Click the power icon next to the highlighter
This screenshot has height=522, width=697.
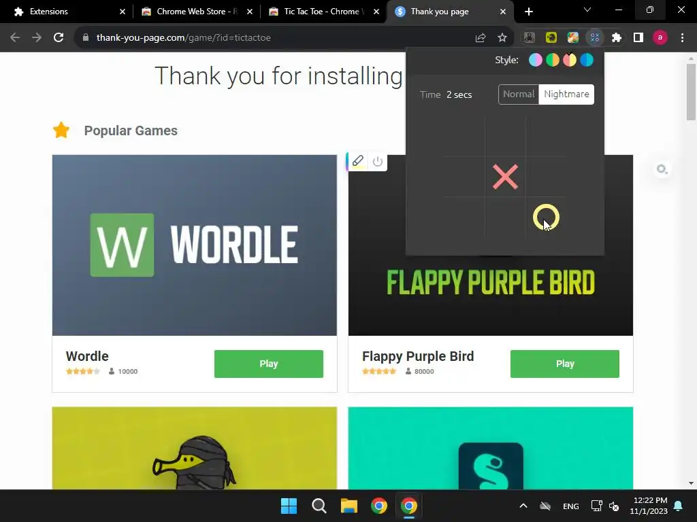(x=378, y=161)
